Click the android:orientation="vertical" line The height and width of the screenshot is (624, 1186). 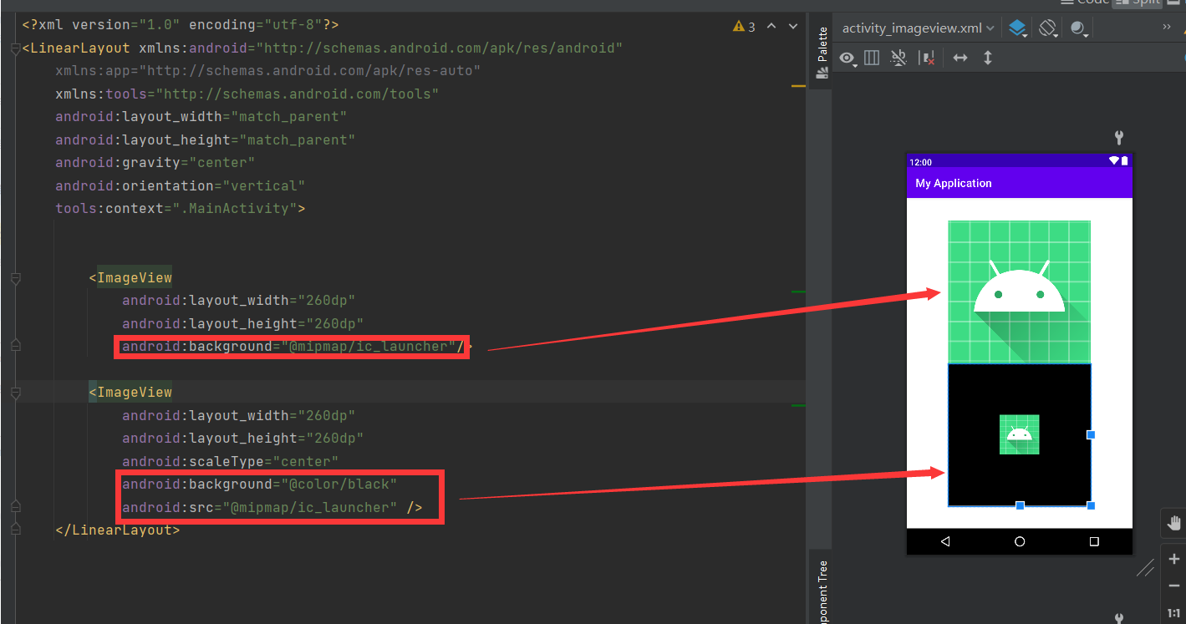point(181,185)
